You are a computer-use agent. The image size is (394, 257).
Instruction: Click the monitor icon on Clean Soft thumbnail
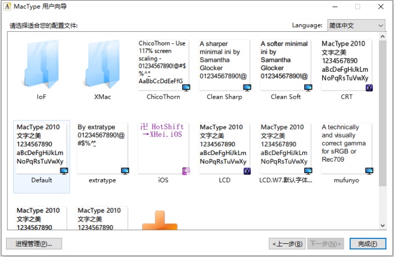[x=308, y=88]
